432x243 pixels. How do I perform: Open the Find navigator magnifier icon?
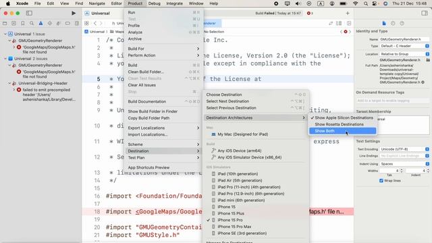[x=32, y=24]
